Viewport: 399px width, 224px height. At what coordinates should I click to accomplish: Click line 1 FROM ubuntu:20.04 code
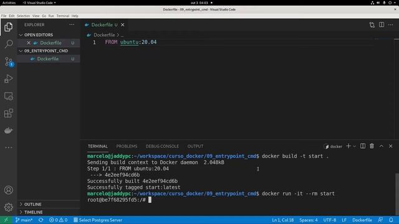tap(131, 42)
